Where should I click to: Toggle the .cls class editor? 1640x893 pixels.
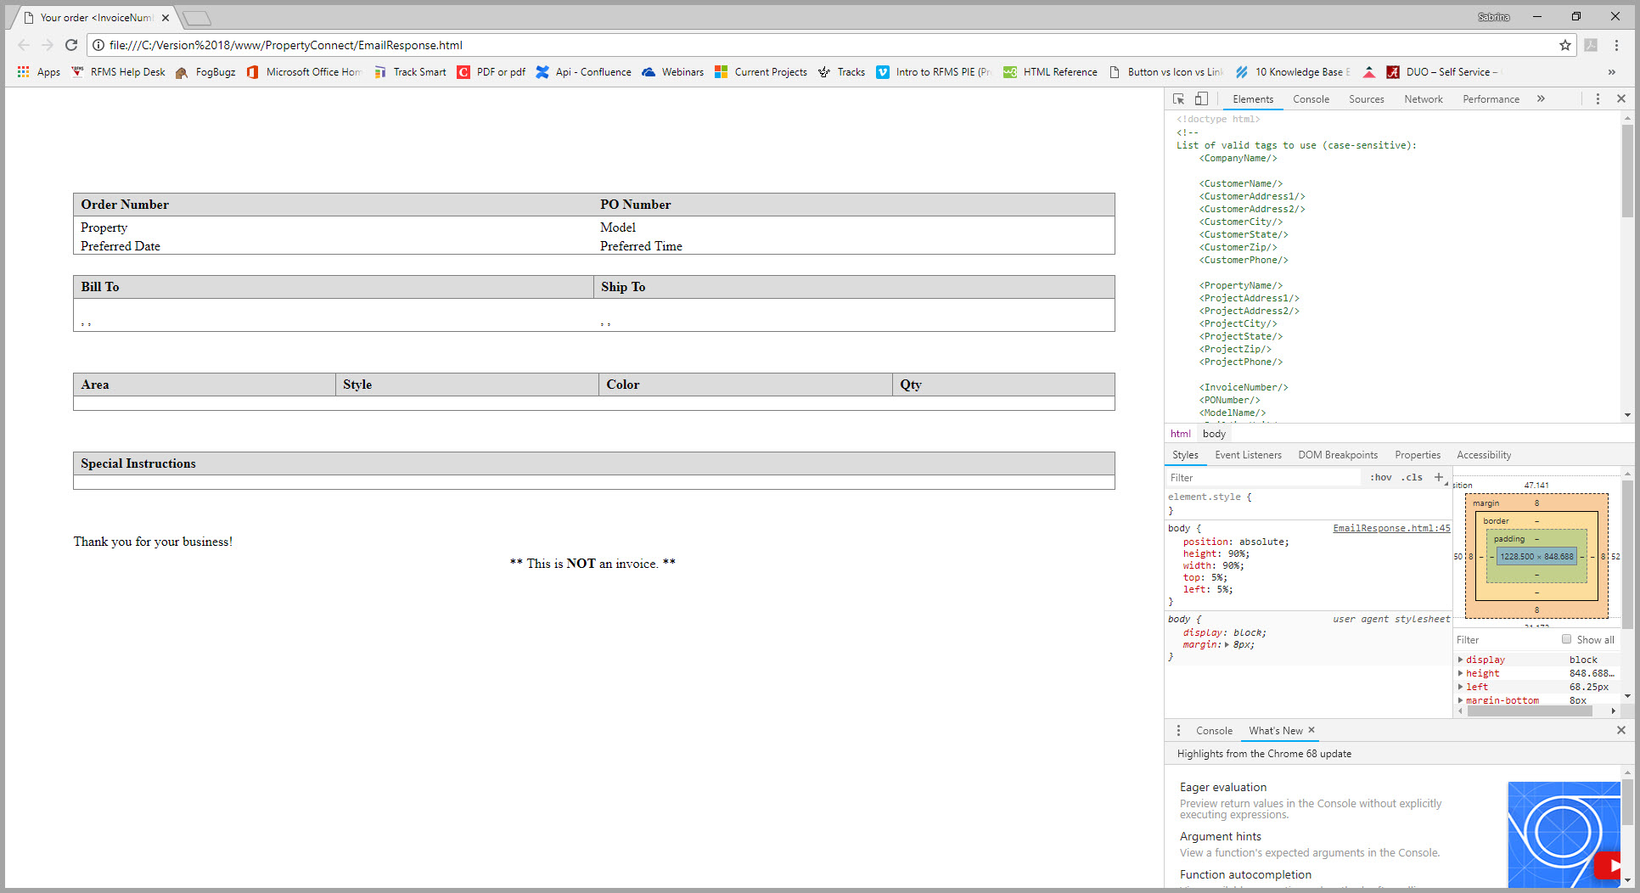tap(1412, 478)
